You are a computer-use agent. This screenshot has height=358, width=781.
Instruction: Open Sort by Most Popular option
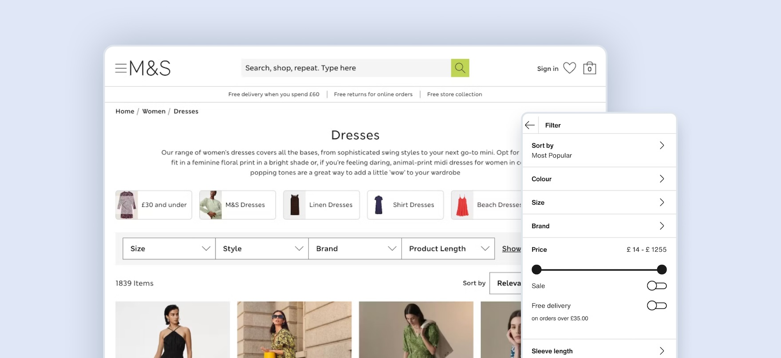pyautogui.click(x=599, y=150)
